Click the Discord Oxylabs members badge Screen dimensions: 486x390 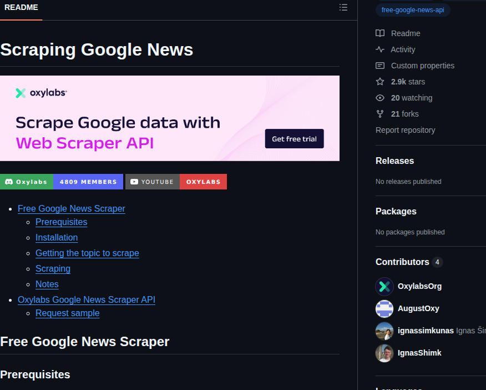62,182
